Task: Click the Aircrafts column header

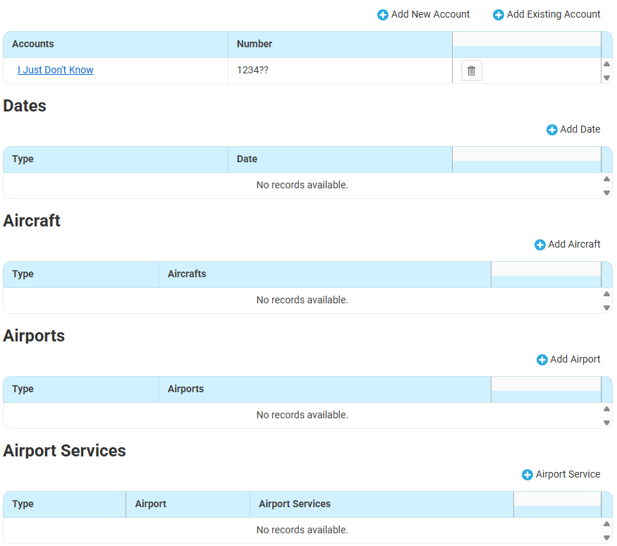Action: [x=187, y=274]
